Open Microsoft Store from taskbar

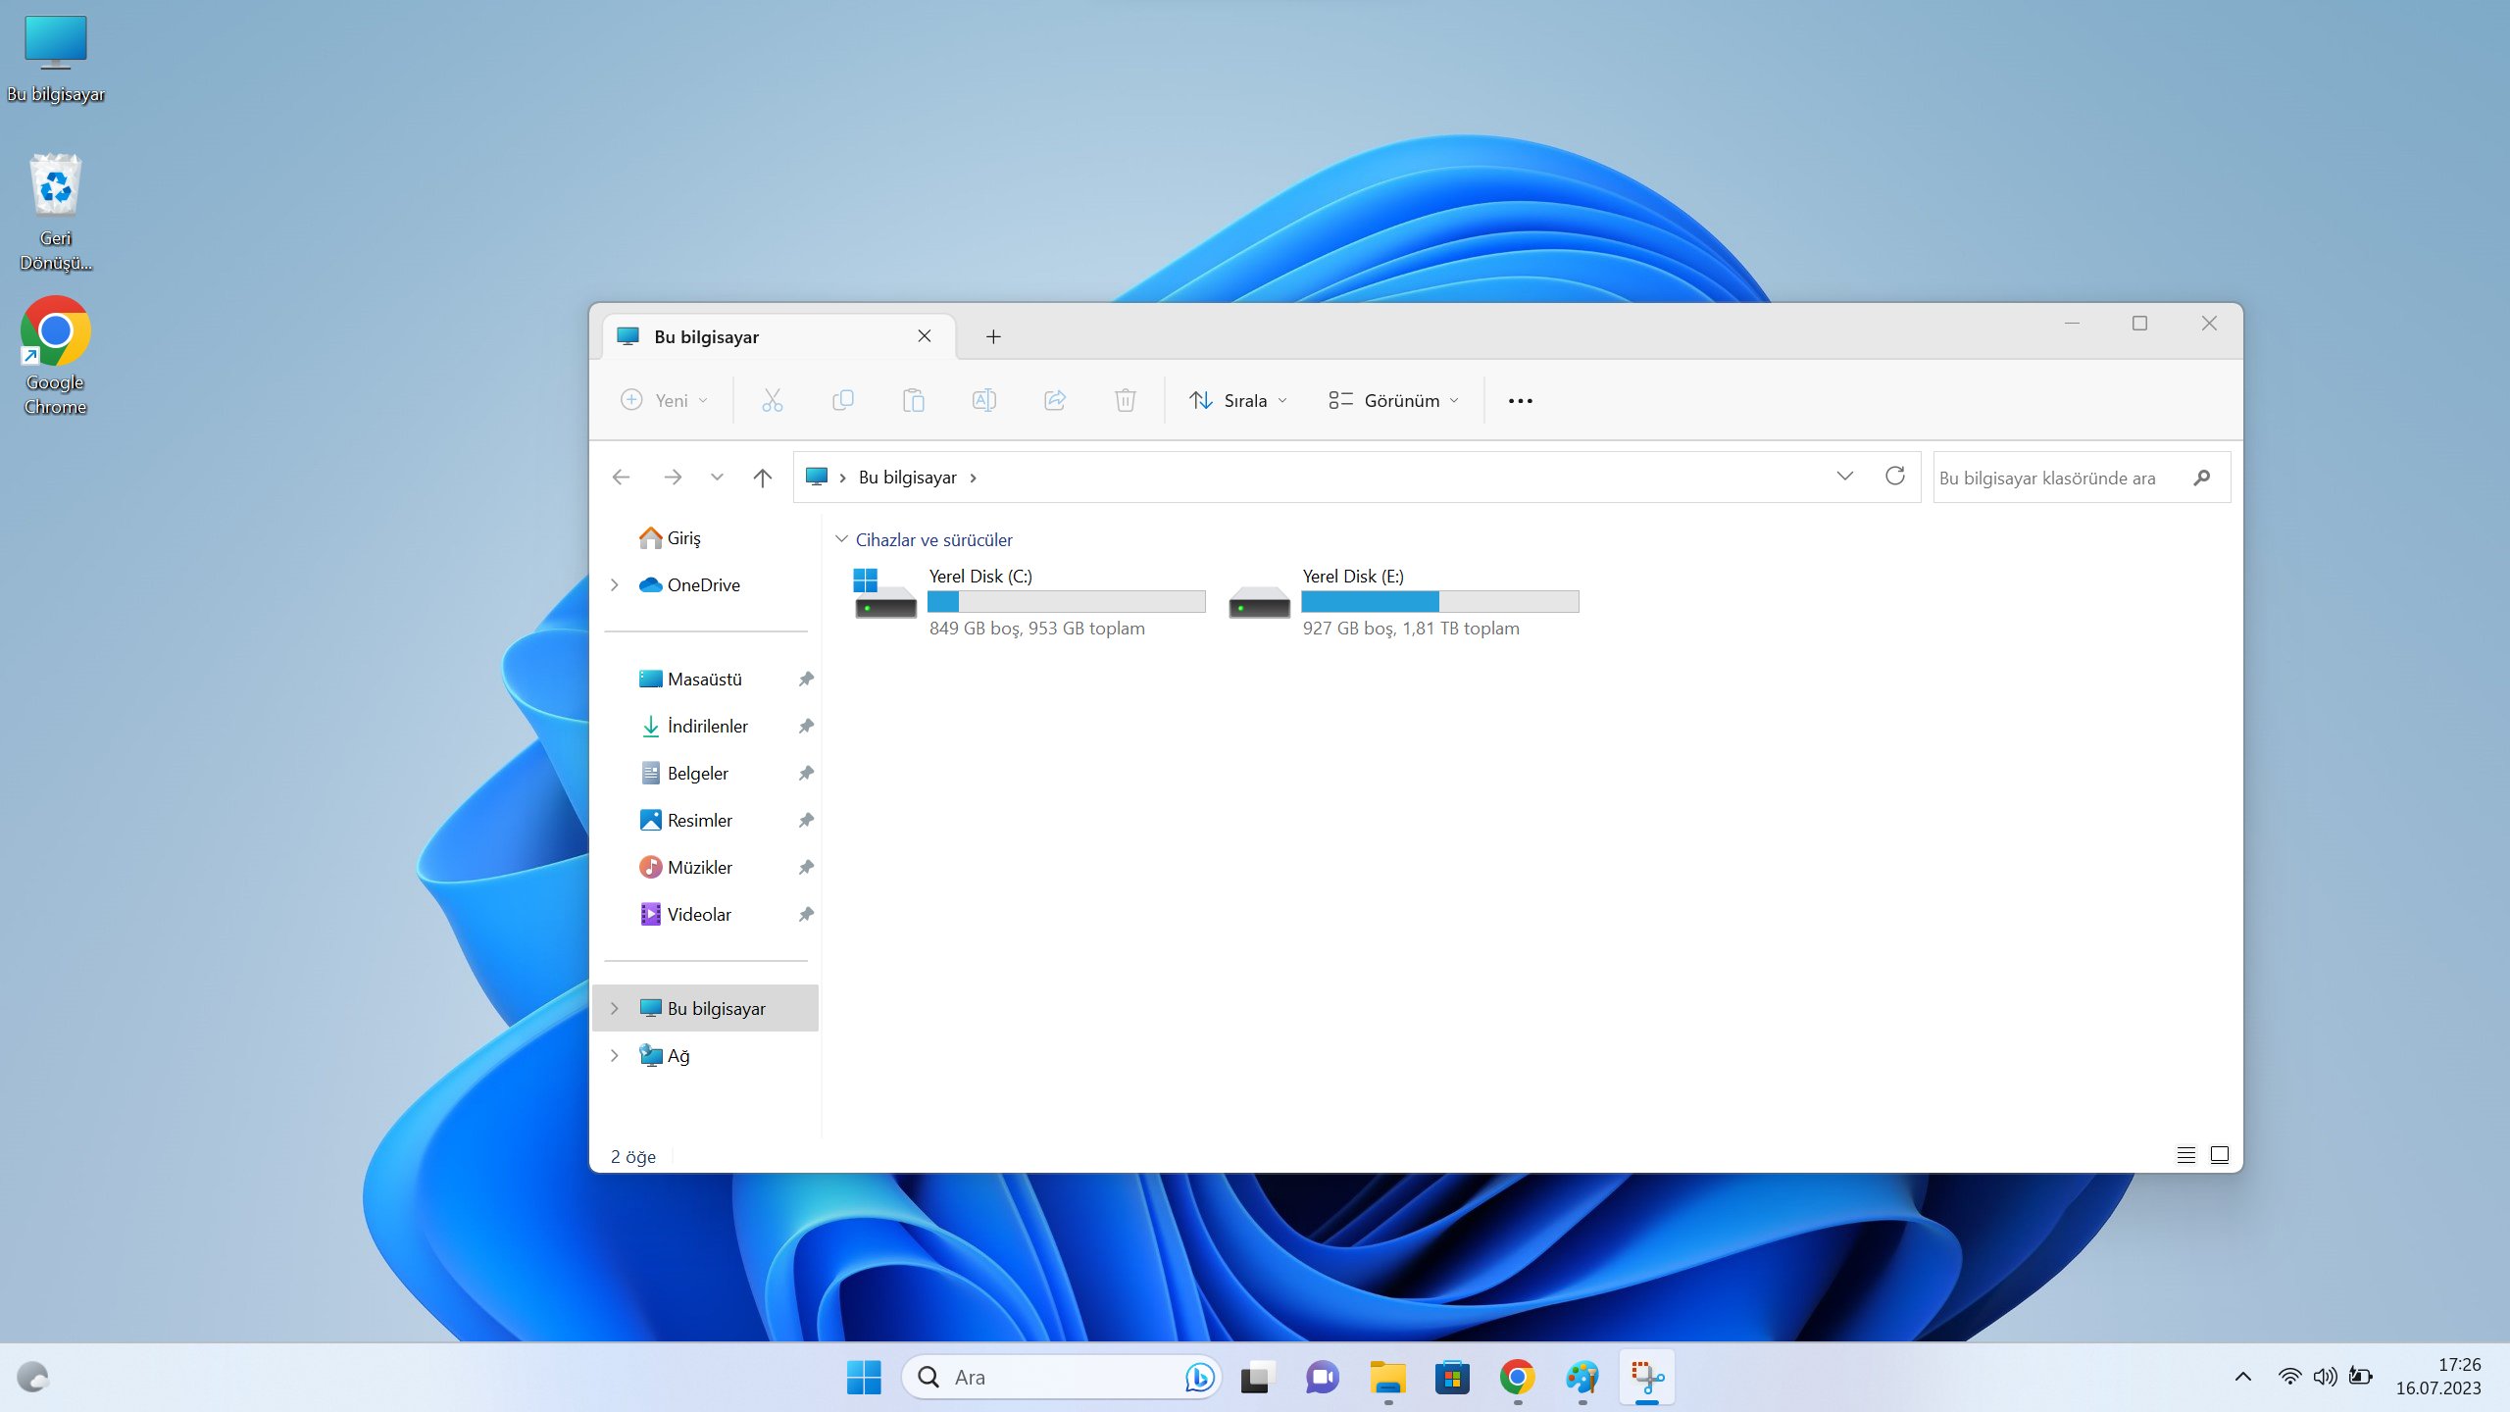1452,1378
